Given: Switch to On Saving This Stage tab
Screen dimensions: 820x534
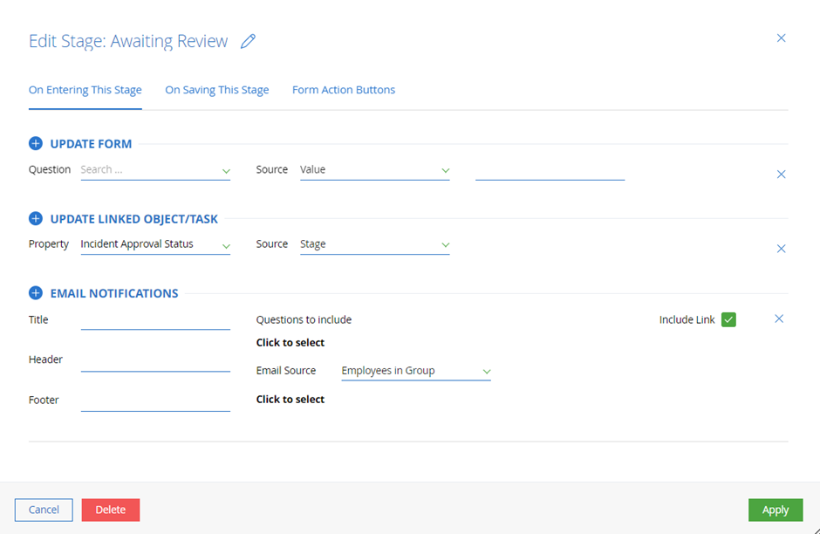Looking at the screenshot, I should coord(217,90).
